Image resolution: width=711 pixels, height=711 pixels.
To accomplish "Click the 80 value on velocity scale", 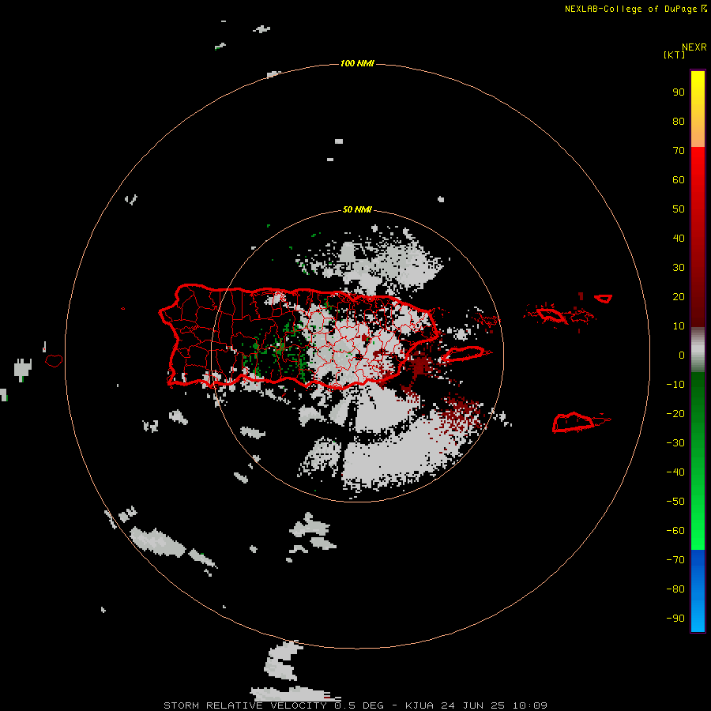I will pyautogui.click(x=679, y=122).
